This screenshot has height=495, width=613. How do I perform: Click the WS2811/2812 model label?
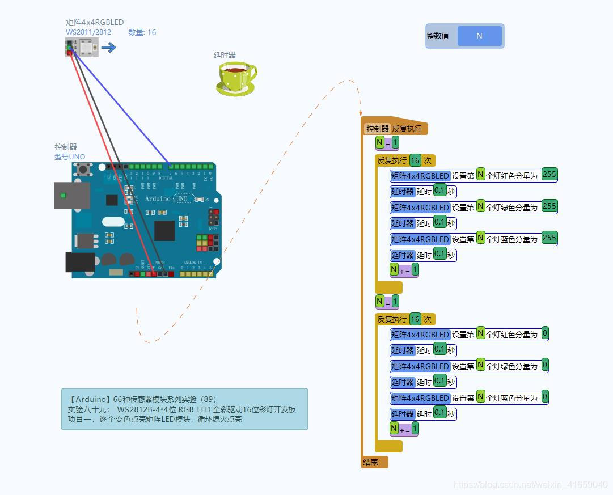(x=88, y=32)
